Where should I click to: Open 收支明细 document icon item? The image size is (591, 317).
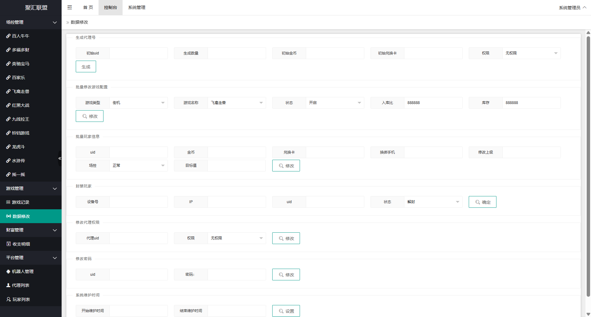coord(9,244)
